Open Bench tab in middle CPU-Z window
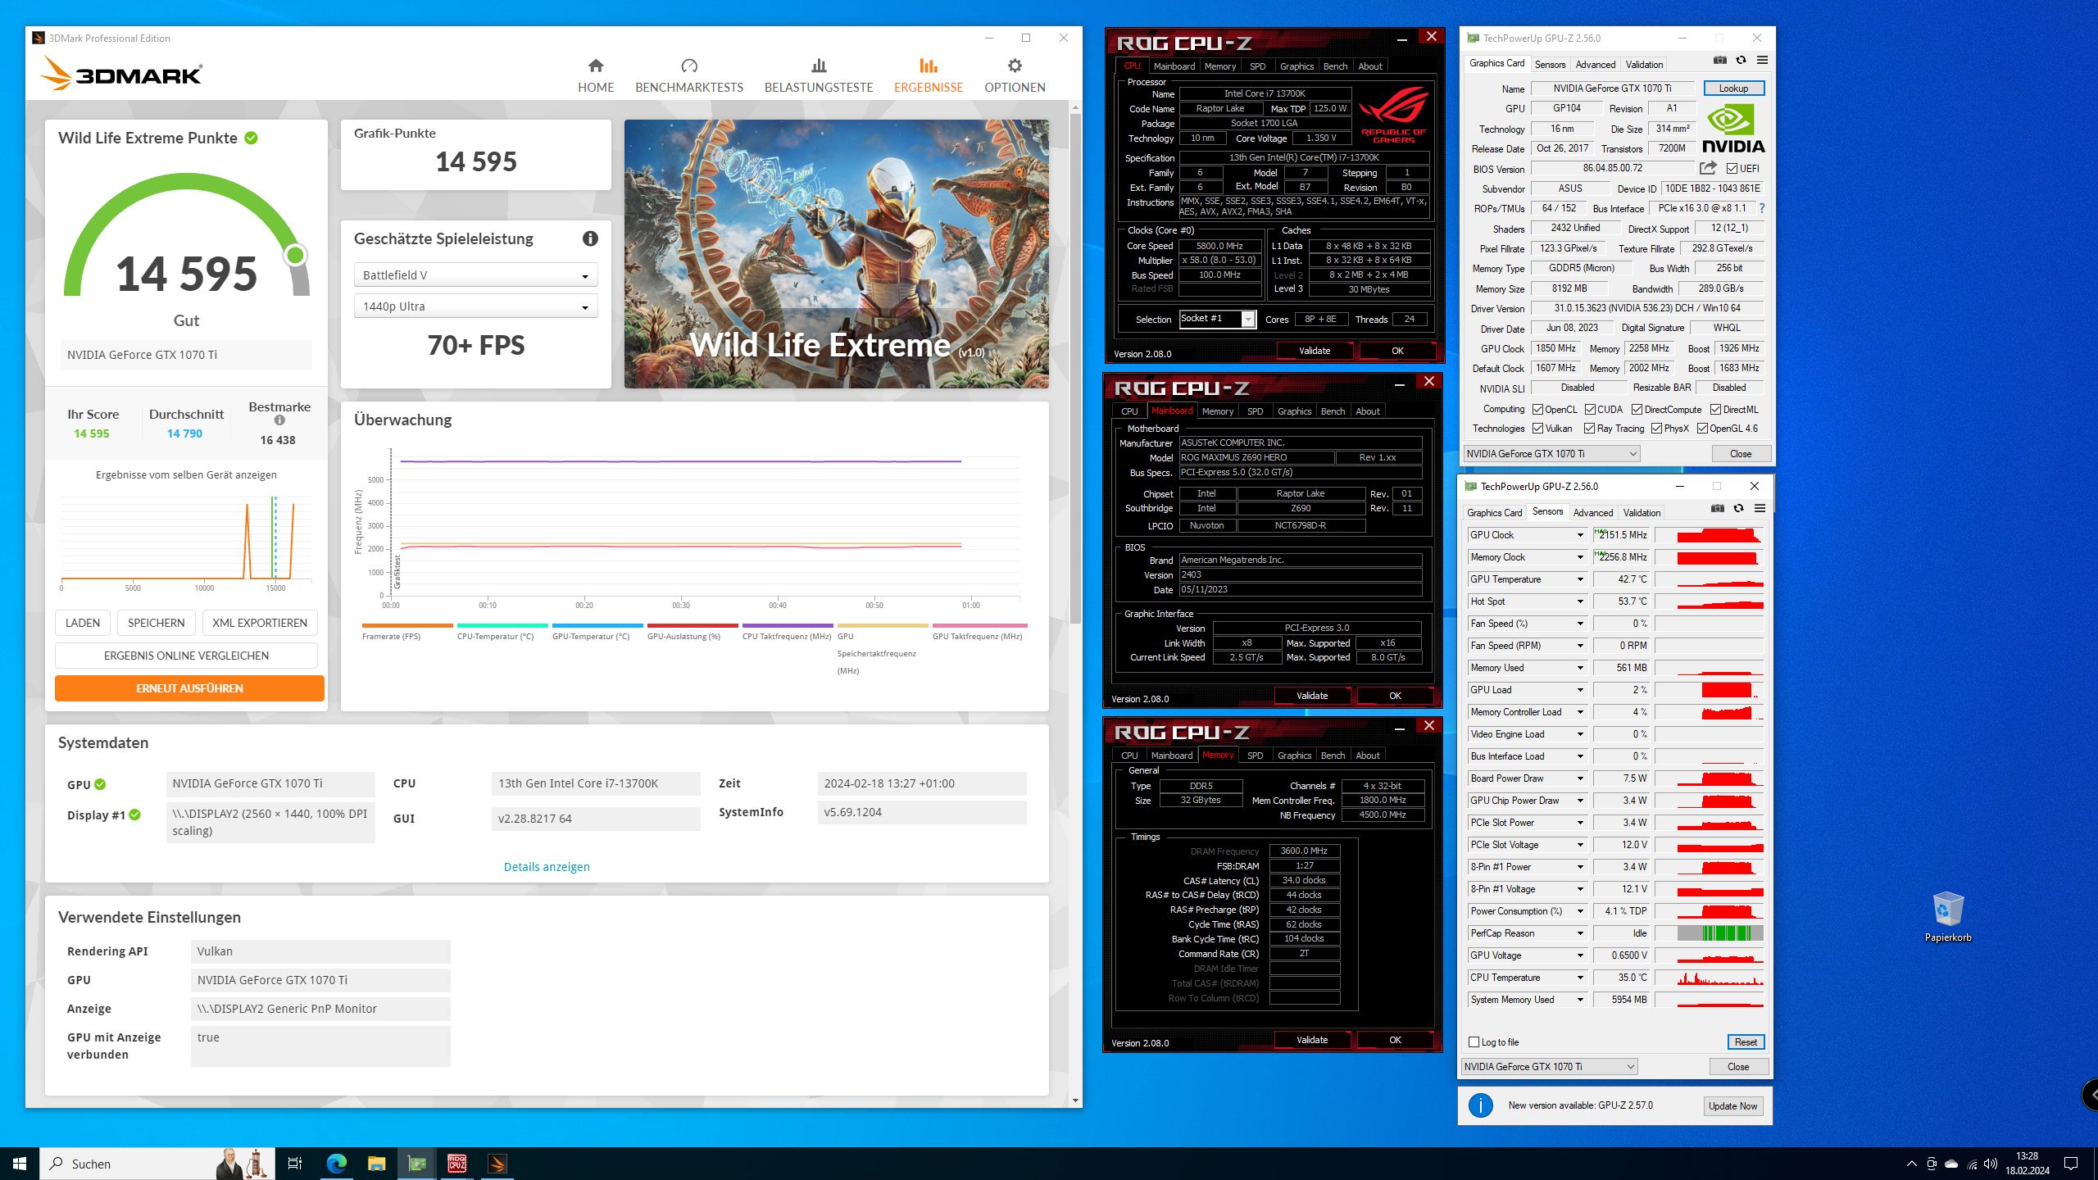2098x1180 pixels. (1333, 411)
